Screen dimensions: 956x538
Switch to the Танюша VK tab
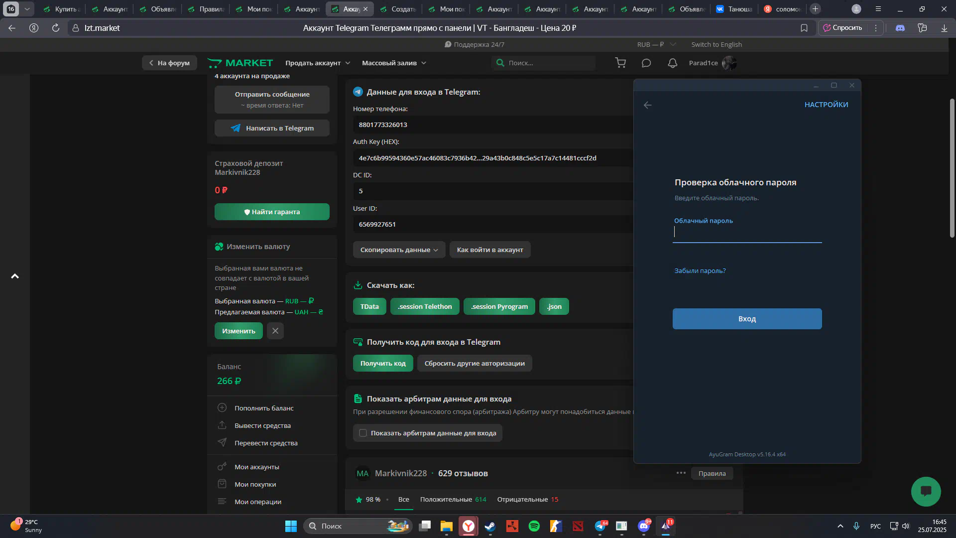click(735, 9)
